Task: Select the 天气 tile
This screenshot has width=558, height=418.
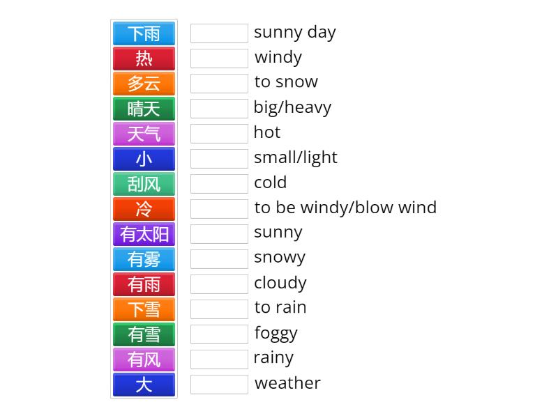Action: click(144, 133)
